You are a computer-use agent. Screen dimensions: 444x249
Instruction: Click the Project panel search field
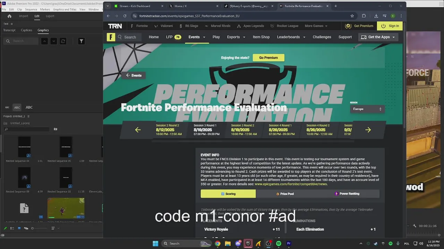click(x=27, y=129)
